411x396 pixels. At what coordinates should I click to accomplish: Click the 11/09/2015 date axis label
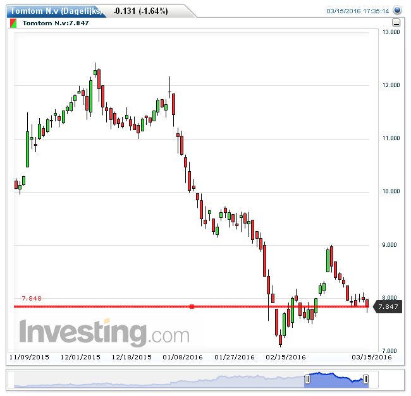29,357
